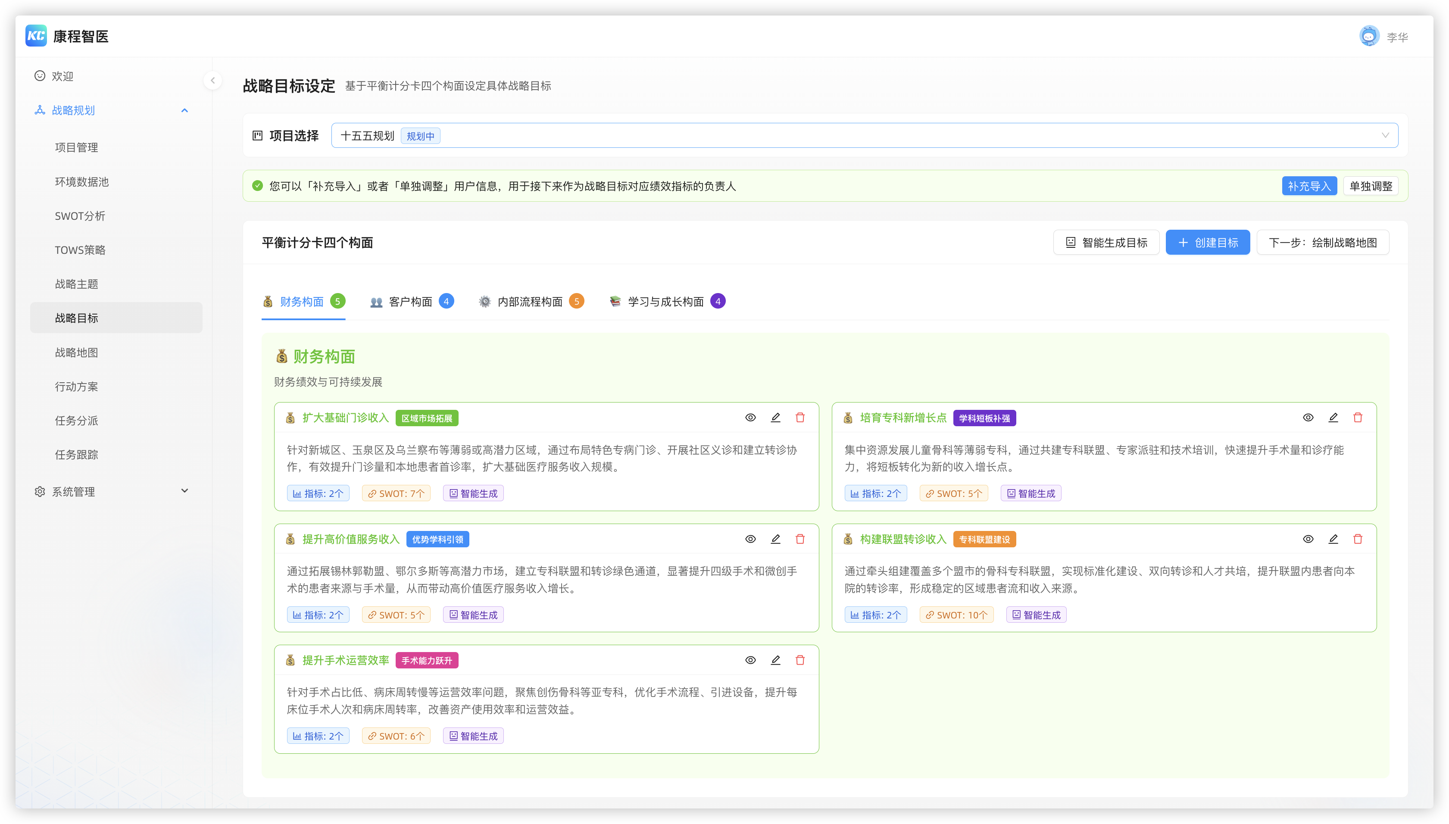This screenshot has width=1449, height=824.
Task: Click the 手术能力跃升 theme tag
Action: (427, 660)
